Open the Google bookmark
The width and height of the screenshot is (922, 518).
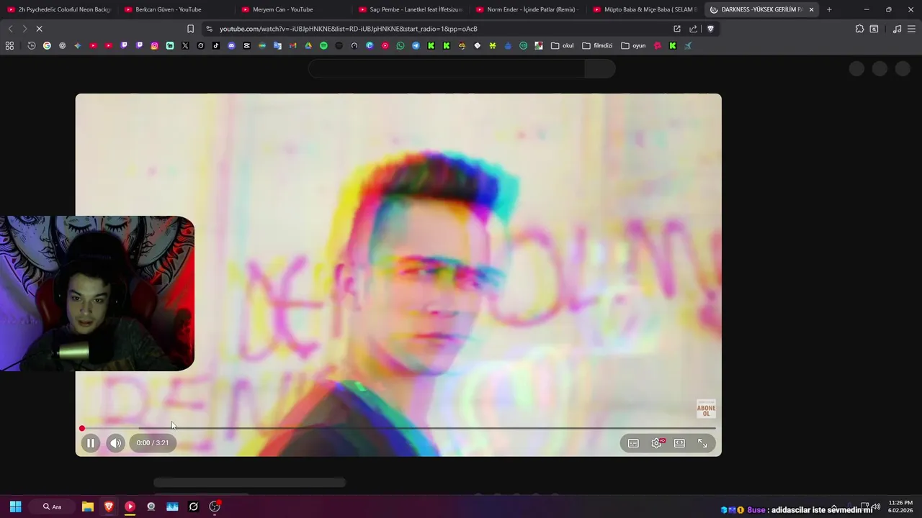[x=47, y=45]
